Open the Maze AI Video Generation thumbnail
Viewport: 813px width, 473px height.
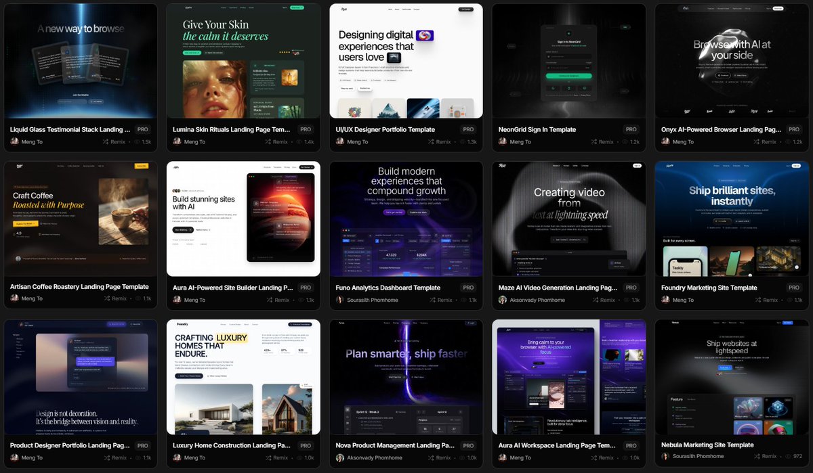click(569, 219)
